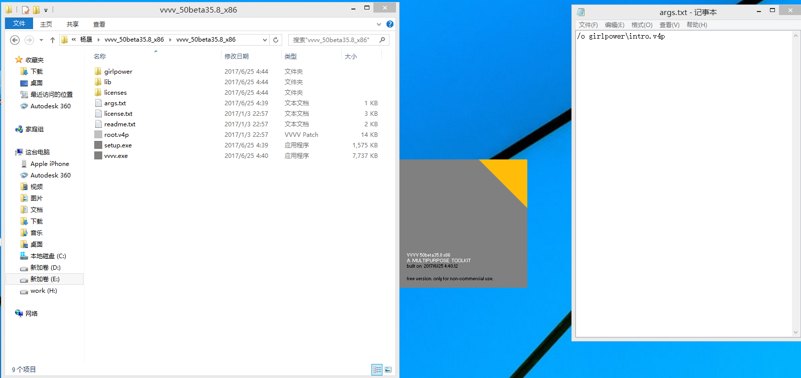Select the setup.exe file icon
801x378 pixels.
(98, 145)
